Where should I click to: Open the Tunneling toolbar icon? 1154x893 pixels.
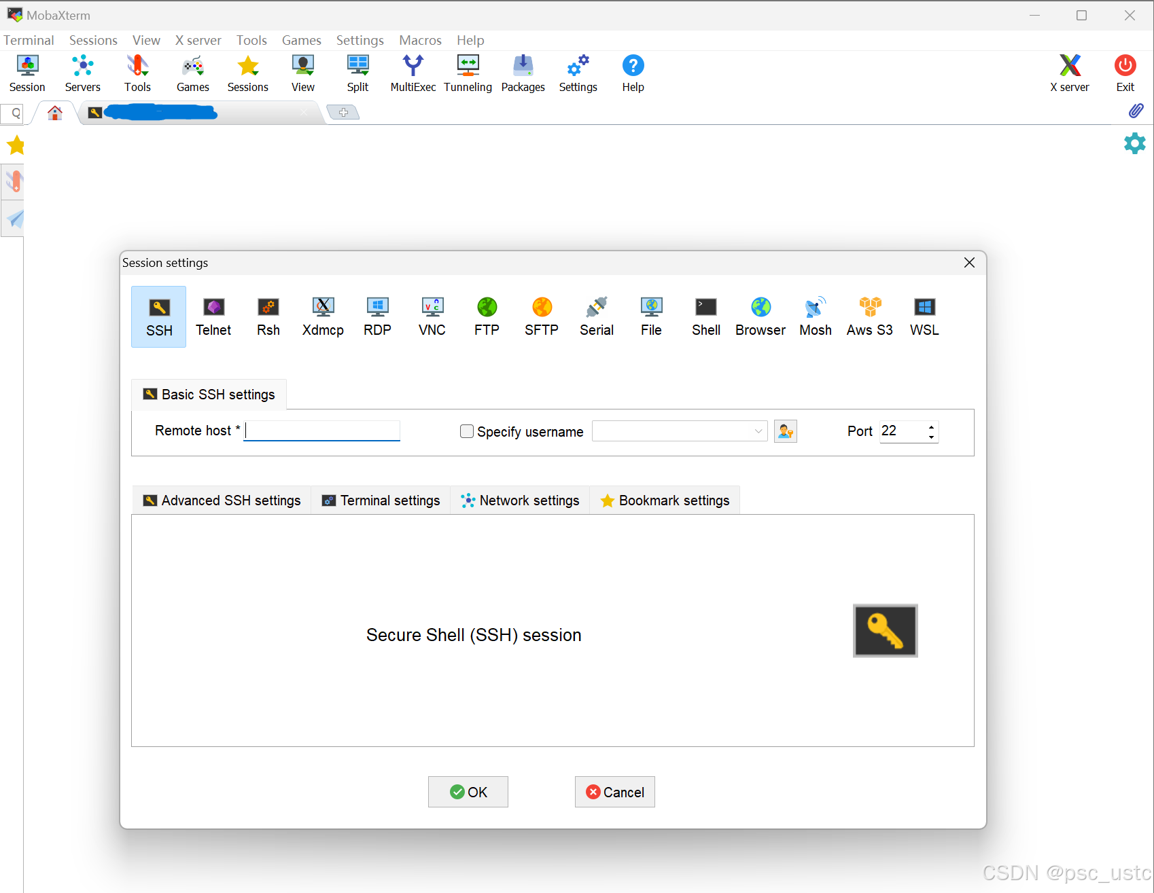[468, 73]
